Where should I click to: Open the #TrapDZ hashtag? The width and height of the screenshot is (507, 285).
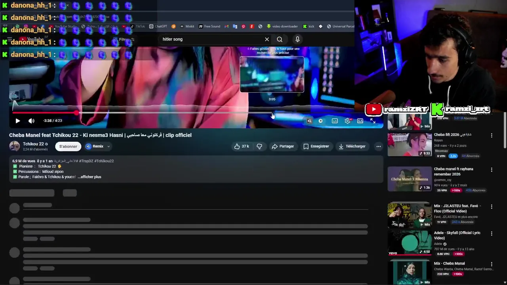[x=86, y=161]
